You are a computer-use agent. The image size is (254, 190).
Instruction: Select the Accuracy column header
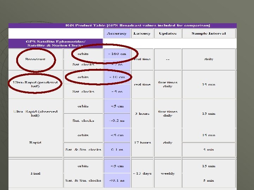pyautogui.click(x=117, y=33)
